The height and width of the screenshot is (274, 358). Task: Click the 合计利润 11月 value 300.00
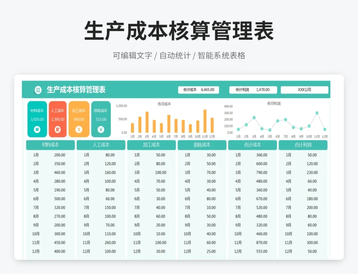(x=312, y=243)
